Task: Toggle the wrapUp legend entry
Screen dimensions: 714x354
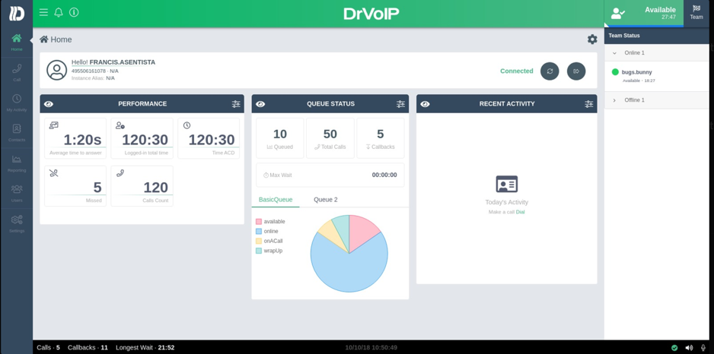Action: click(269, 251)
